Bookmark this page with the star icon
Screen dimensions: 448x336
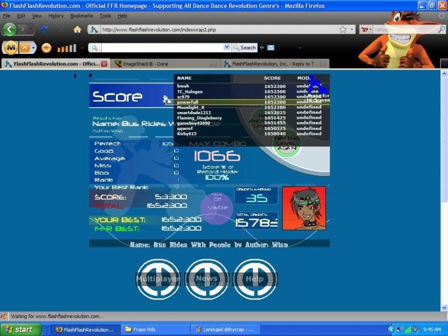click(x=342, y=29)
